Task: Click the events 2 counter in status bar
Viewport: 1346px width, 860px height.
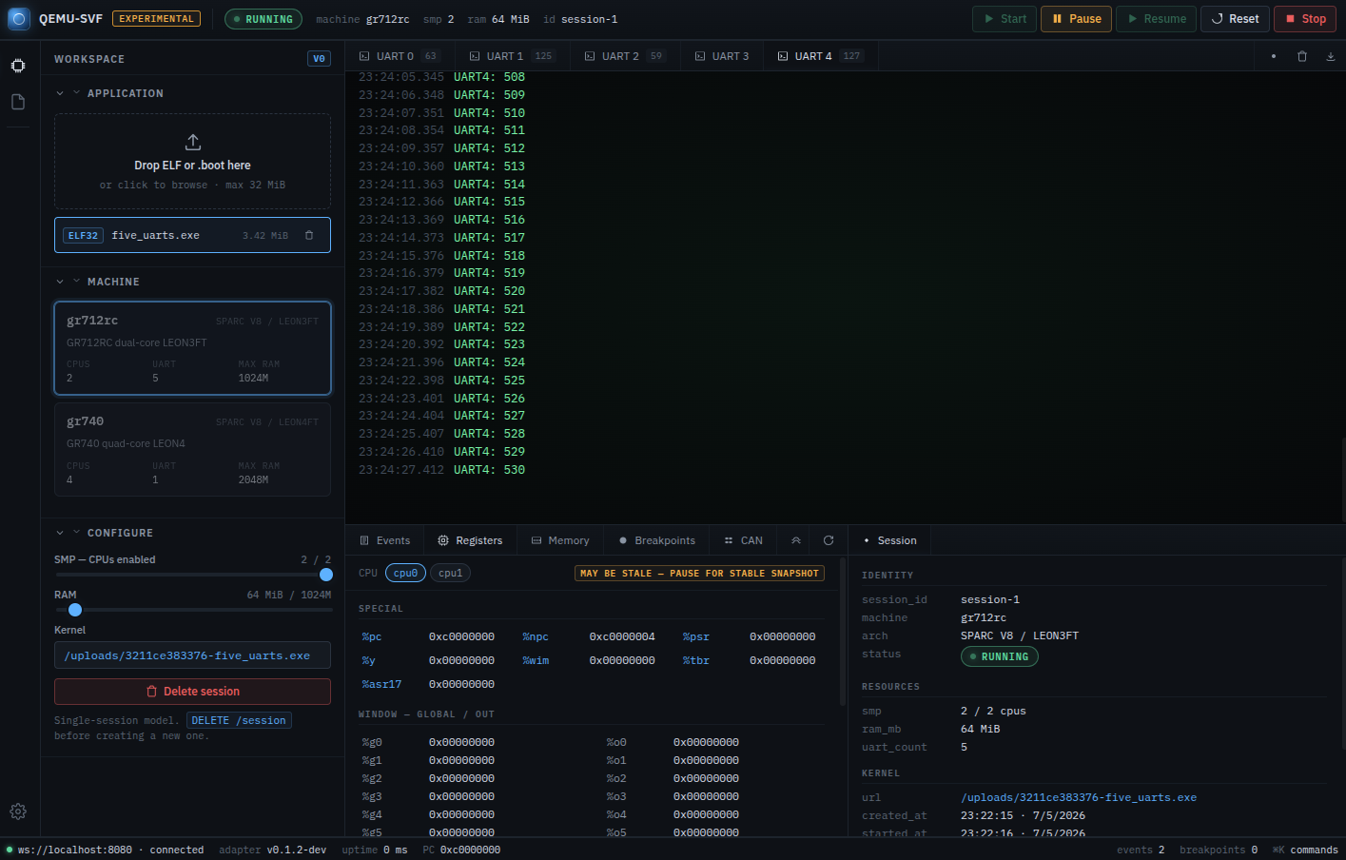Action: [x=1141, y=850]
